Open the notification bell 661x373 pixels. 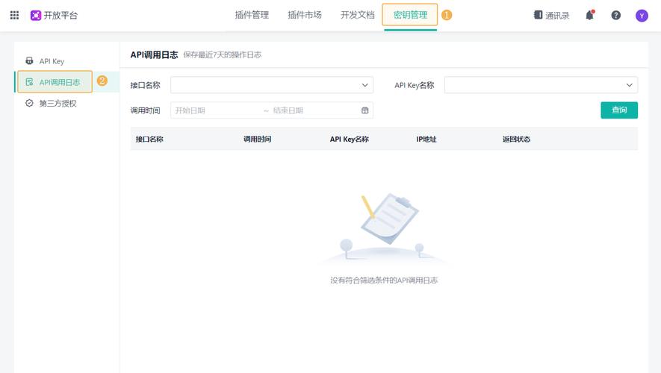590,15
